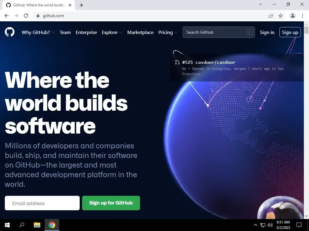
Task: Click the tab search down arrow
Action: [260, 4]
